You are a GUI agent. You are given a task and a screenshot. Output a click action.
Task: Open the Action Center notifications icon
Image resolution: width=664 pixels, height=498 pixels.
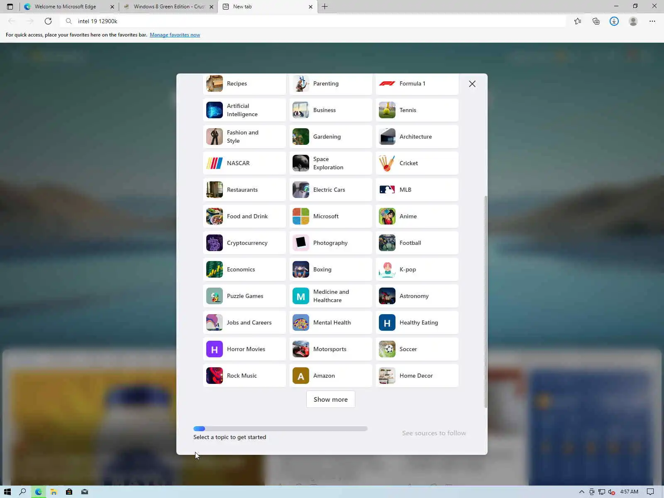tap(650, 492)
